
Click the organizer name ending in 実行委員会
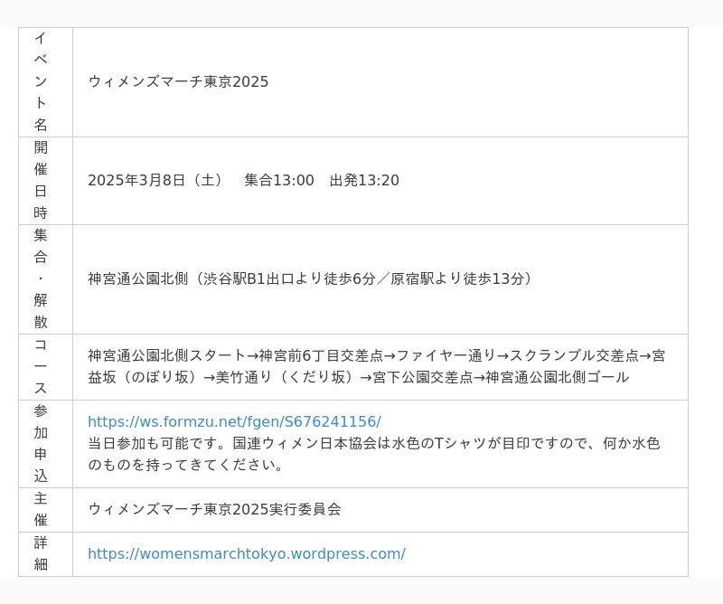[214, 509]
